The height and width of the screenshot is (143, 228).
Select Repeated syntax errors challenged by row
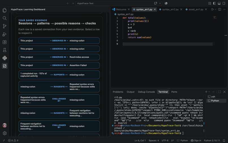tap(59, 100)
